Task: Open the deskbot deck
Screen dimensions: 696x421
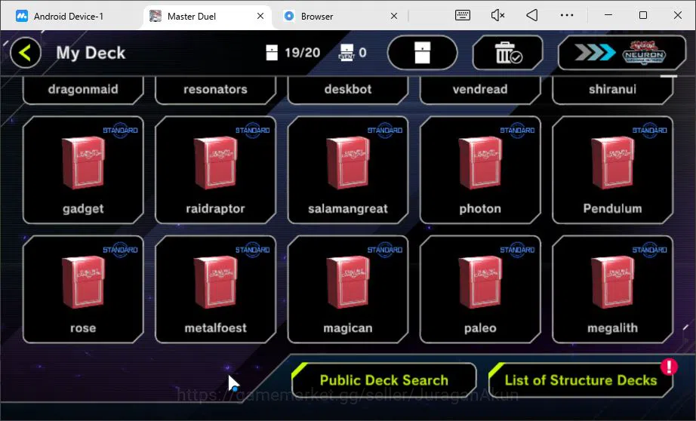Action: click(347, 90)
